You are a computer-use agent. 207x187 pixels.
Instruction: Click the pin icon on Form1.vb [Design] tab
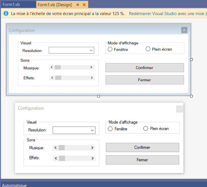tap(77, 5)
